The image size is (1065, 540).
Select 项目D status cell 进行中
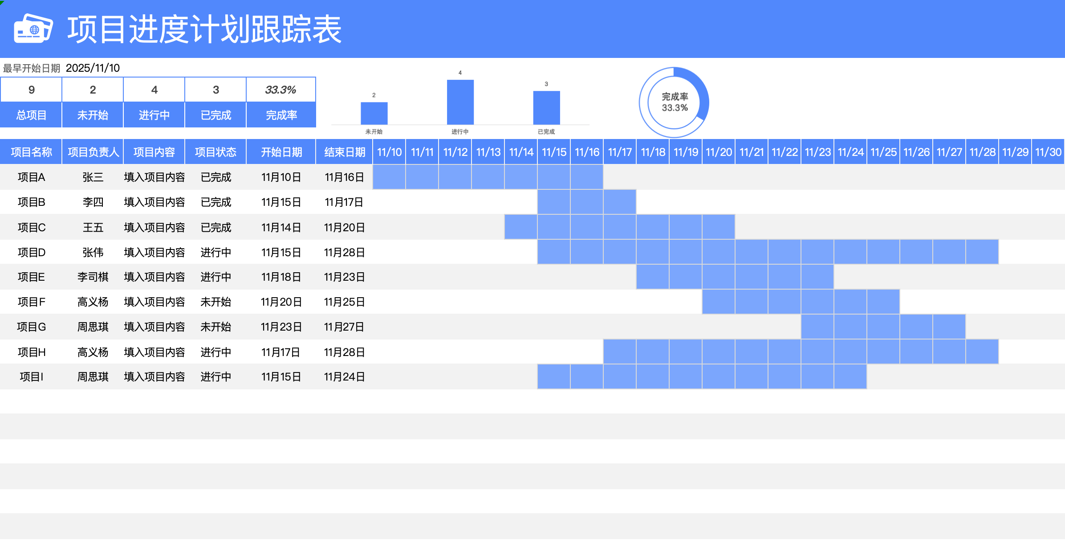215,253
